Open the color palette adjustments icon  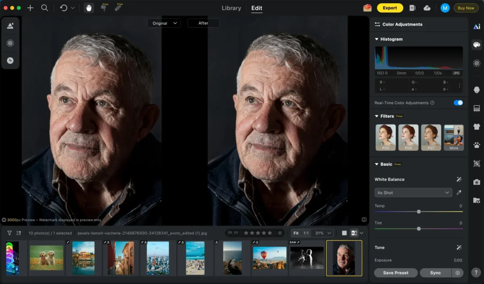pos(477,45)
